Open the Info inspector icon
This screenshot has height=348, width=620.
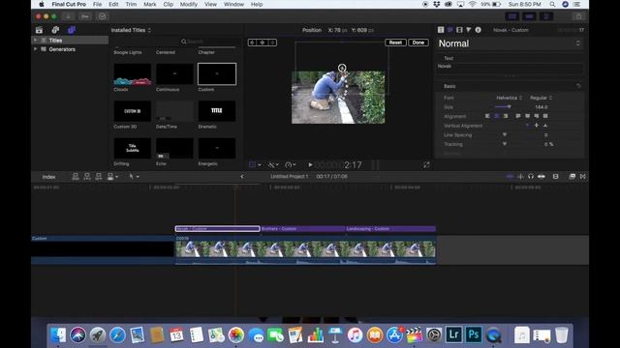click(478, 30)
